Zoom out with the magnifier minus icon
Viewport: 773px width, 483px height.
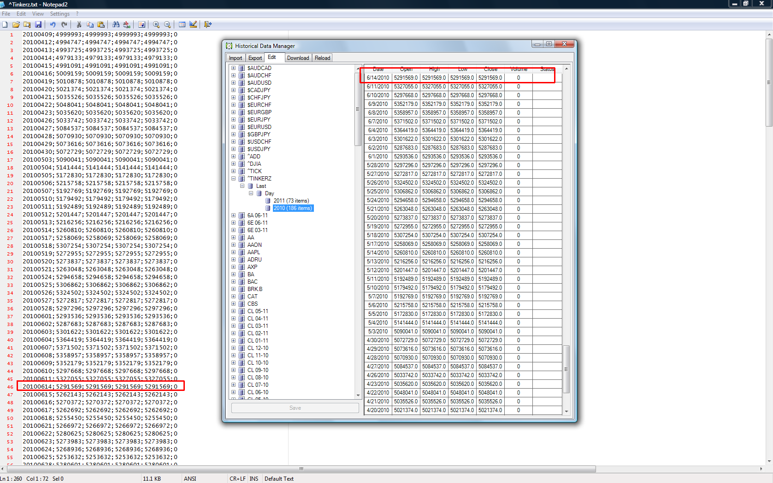pyautogui.click(x=167, y=24)
